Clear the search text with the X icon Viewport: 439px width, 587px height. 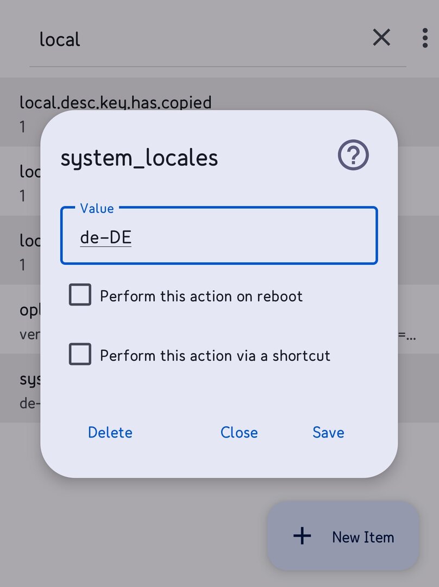click(381, 38)
